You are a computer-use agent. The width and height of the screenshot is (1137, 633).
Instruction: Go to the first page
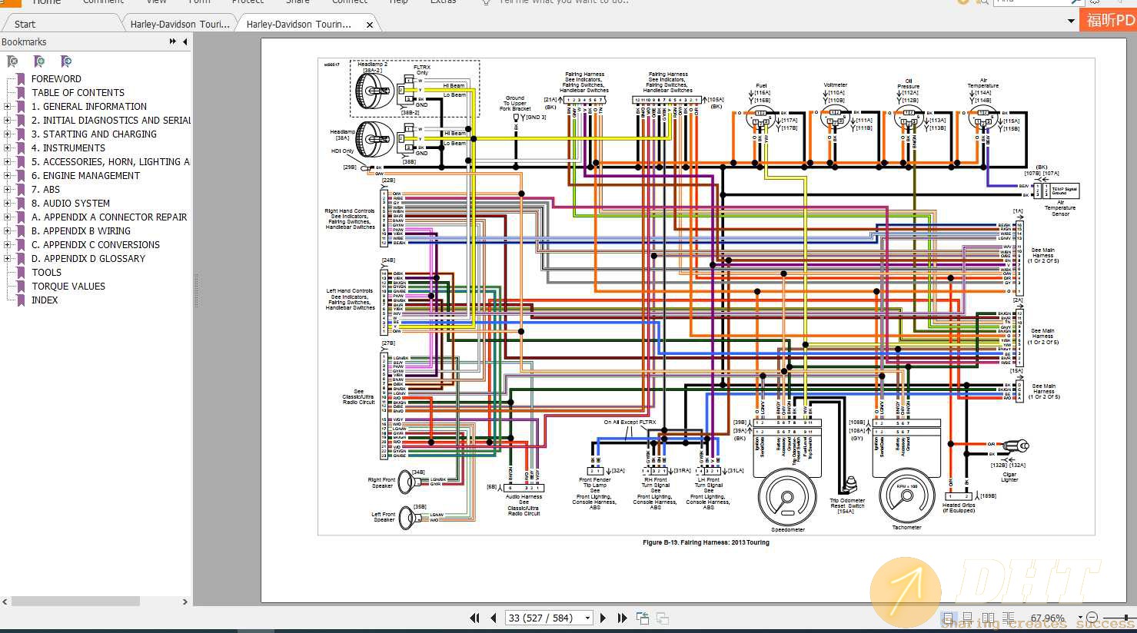click(x=474, y=618)
